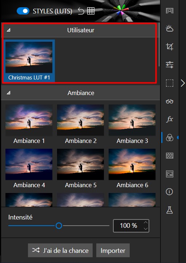This screenshot has height=263, width=186.
Task: Apply the Ambiance 3 style
Action: tap(132, 124)
